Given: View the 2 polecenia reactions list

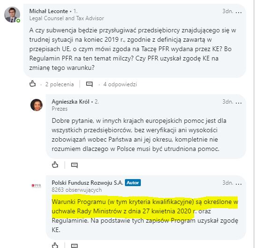Looking at the screenshot, I should (x=59, y=84).
